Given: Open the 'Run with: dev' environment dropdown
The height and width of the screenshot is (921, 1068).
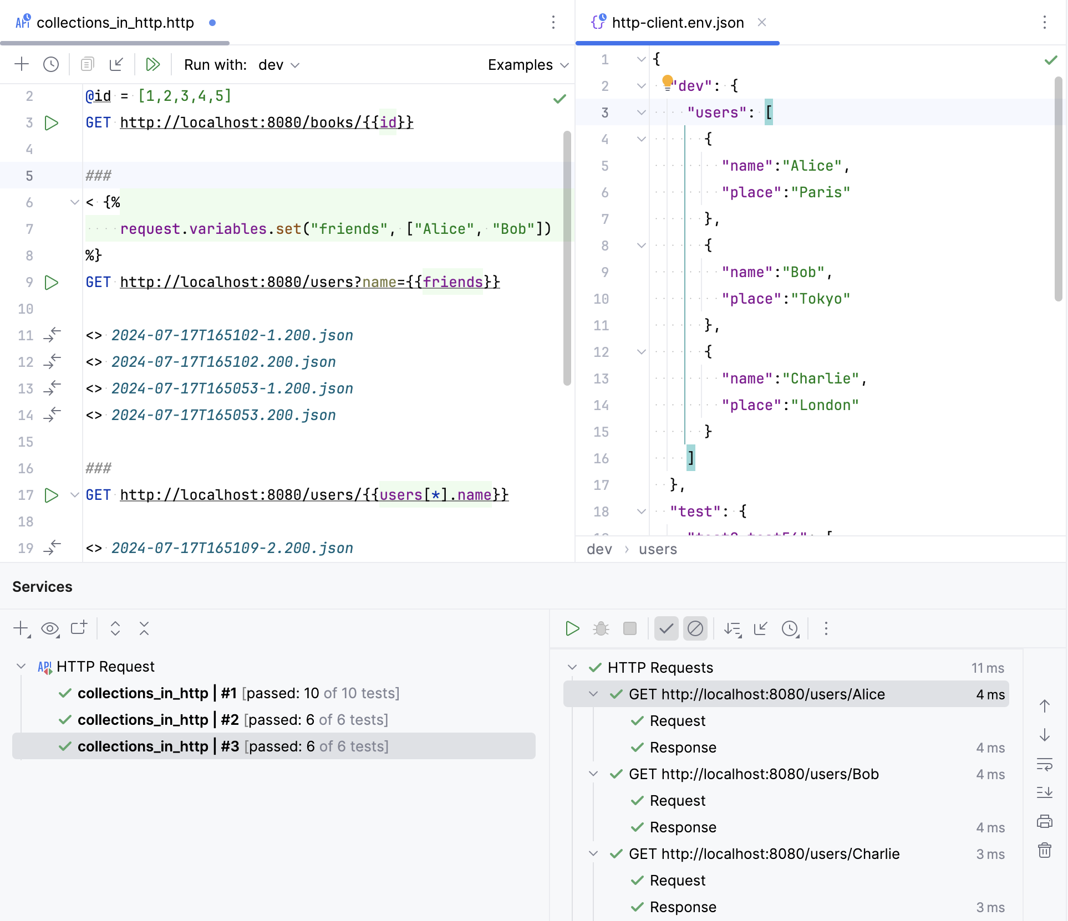Looking at the screenshot, I should (x=278, y=64).
